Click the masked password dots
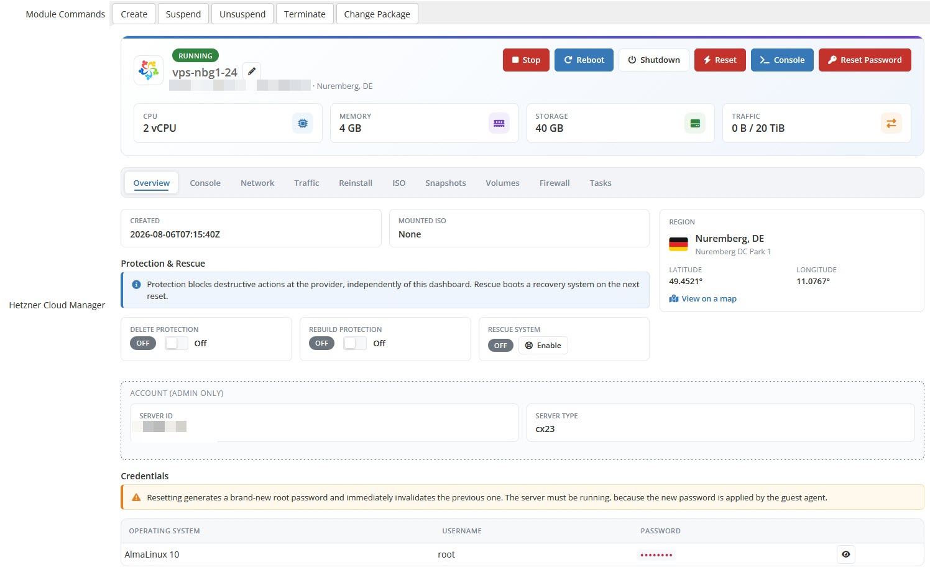This screenshot has height=575, width=930. coord(656,554)
